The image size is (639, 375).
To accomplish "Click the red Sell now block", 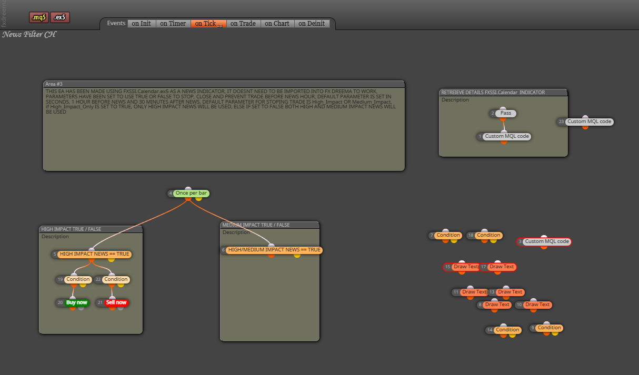I will click(x=116, y=302).
